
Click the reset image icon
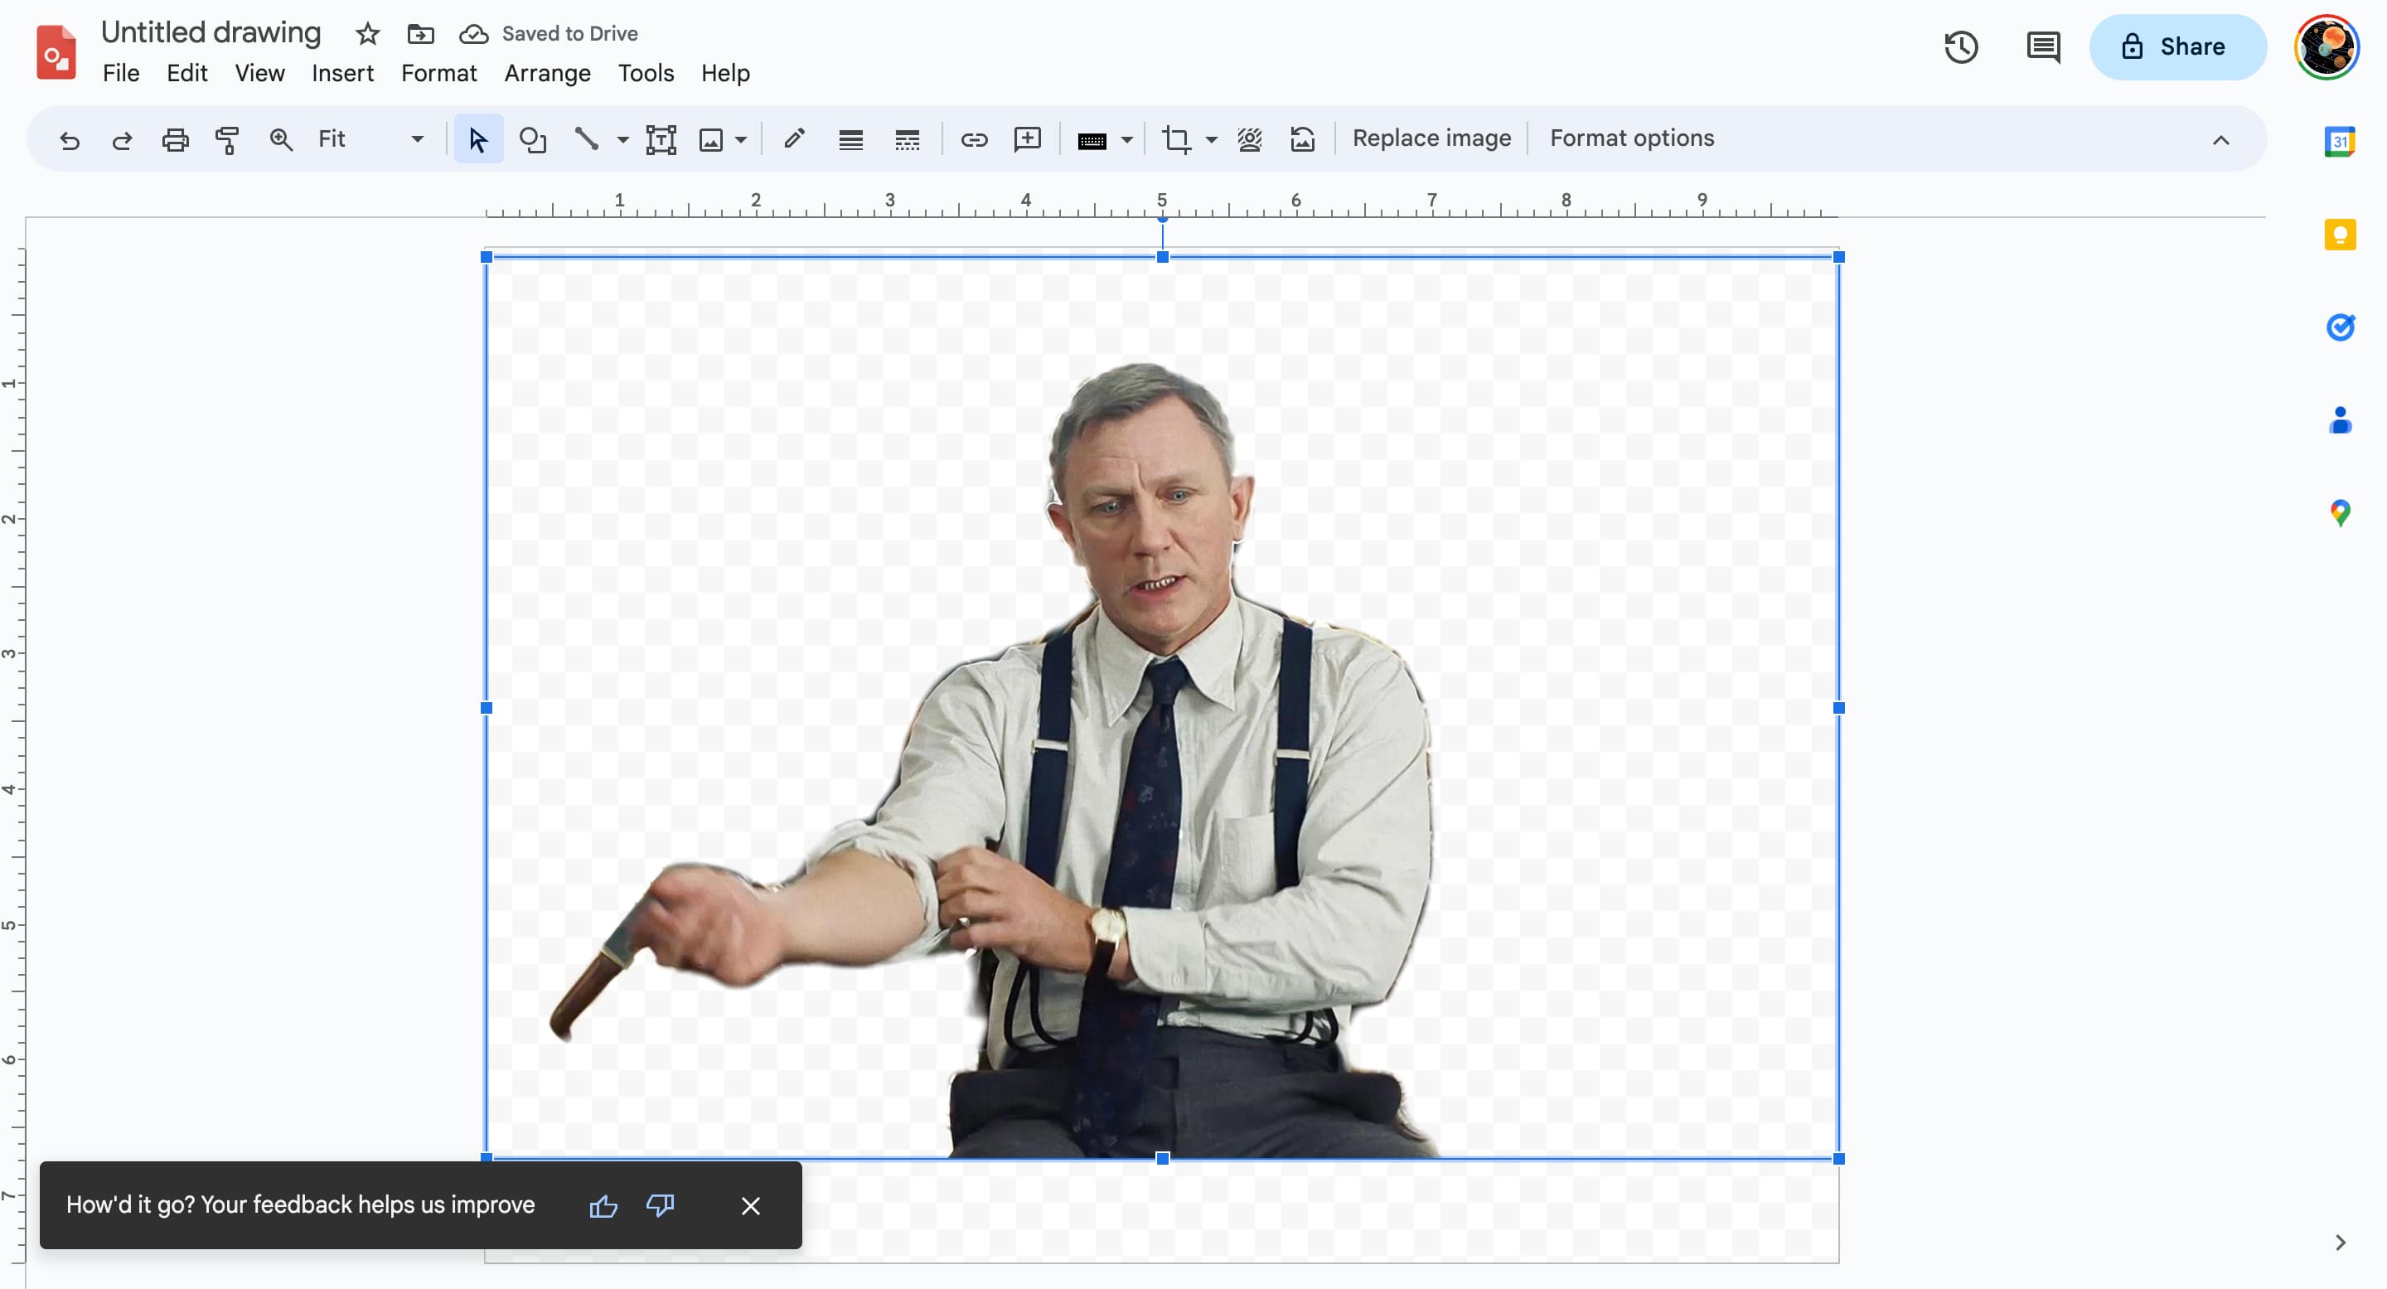[x=1302, y=140]
